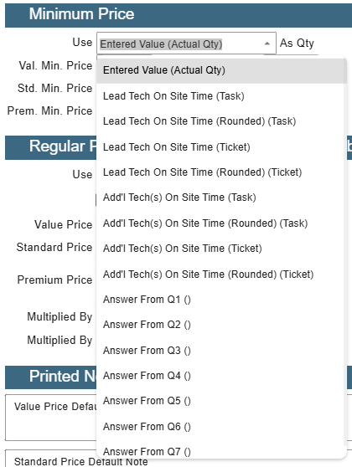352x467 pixels.
Task: Choose Lead Tech On Site Time (Rounded) (Ticket)
Action: pyautogui.click(x=221, y=172)
